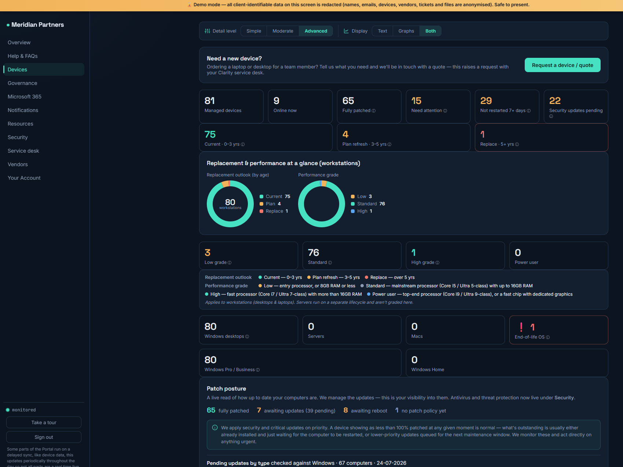This screenshot has height=467, width=623.
Task: Open Microsoft 365 section
Action: click(x=44, y=97)
